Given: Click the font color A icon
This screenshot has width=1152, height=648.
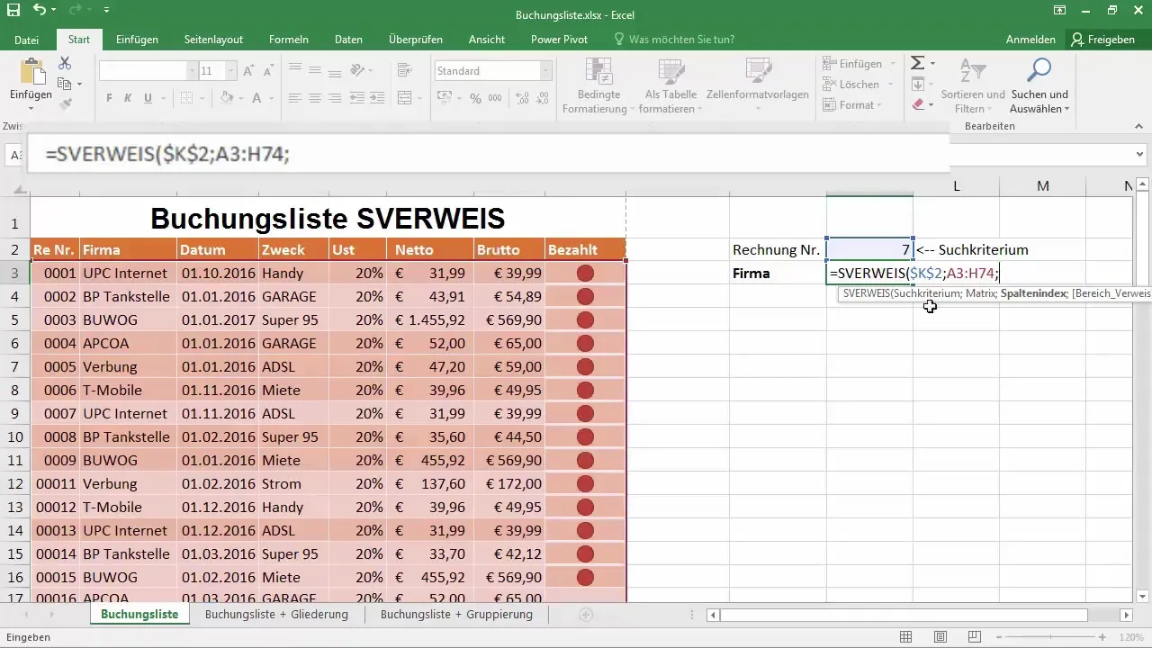Looking at the screenshot, I should (x=257, y=98).
